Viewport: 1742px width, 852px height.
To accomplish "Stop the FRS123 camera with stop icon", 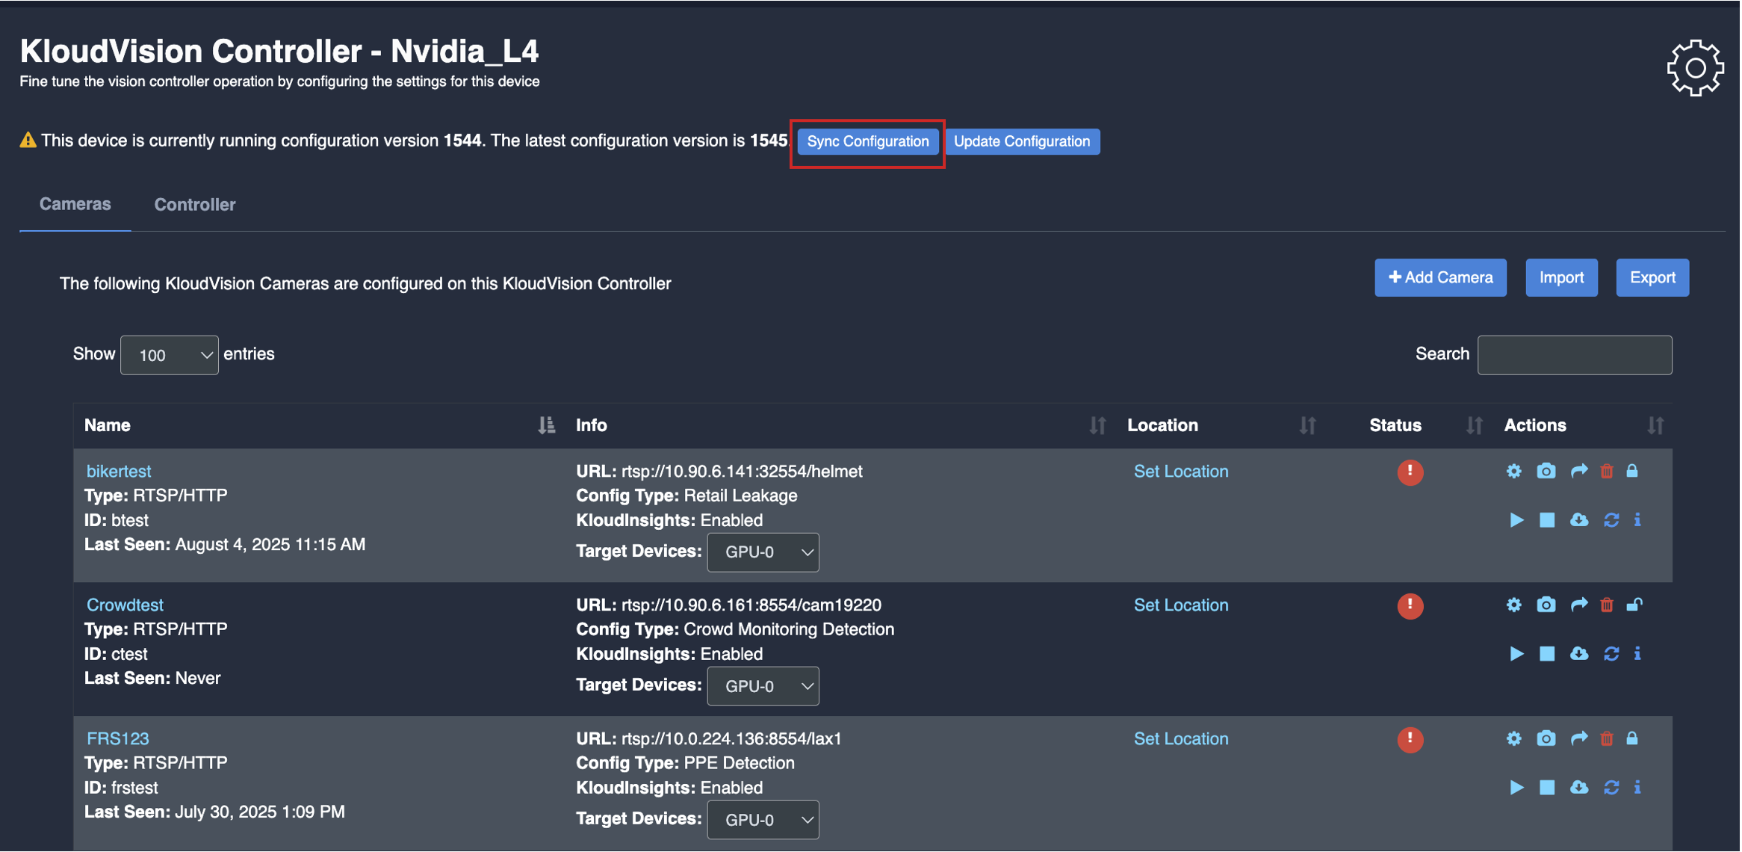I will point(1547,787).
